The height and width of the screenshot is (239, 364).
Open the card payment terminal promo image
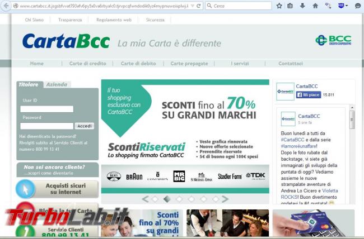click(314, 223)
